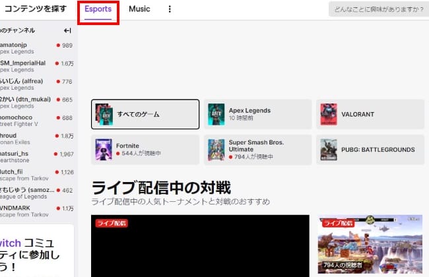Open the Music tab
Screen dimensions: 429x277
(x=139, y=9)
